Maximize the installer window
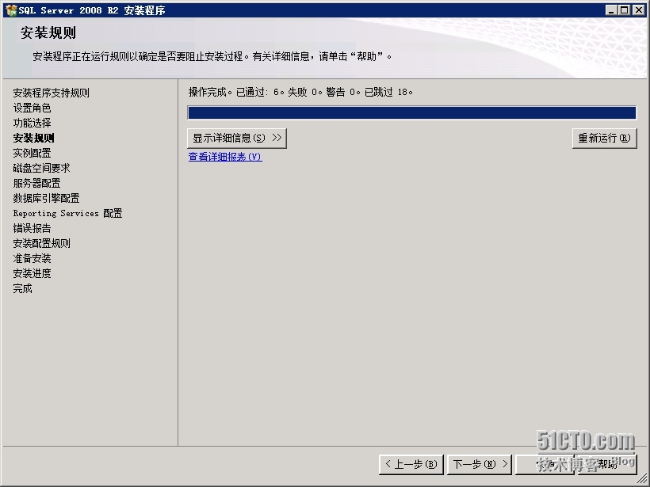 [x=625, y=10]
